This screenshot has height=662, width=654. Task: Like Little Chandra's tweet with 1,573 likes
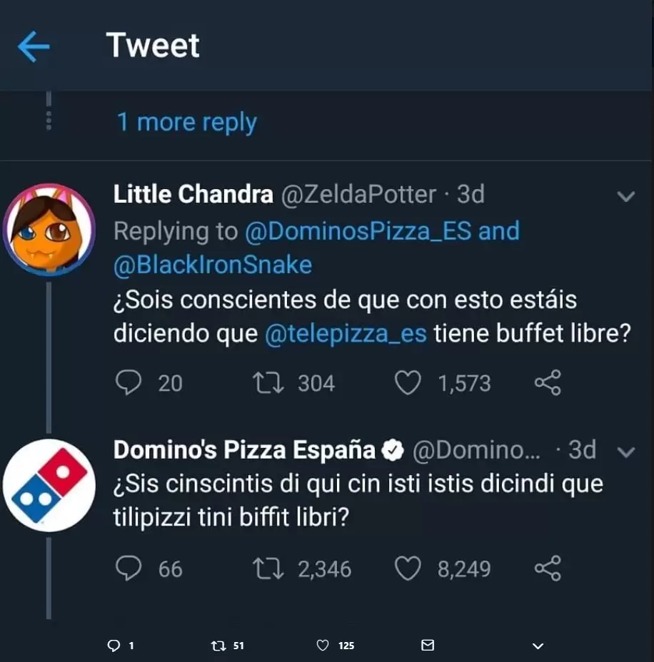(408, 384)
